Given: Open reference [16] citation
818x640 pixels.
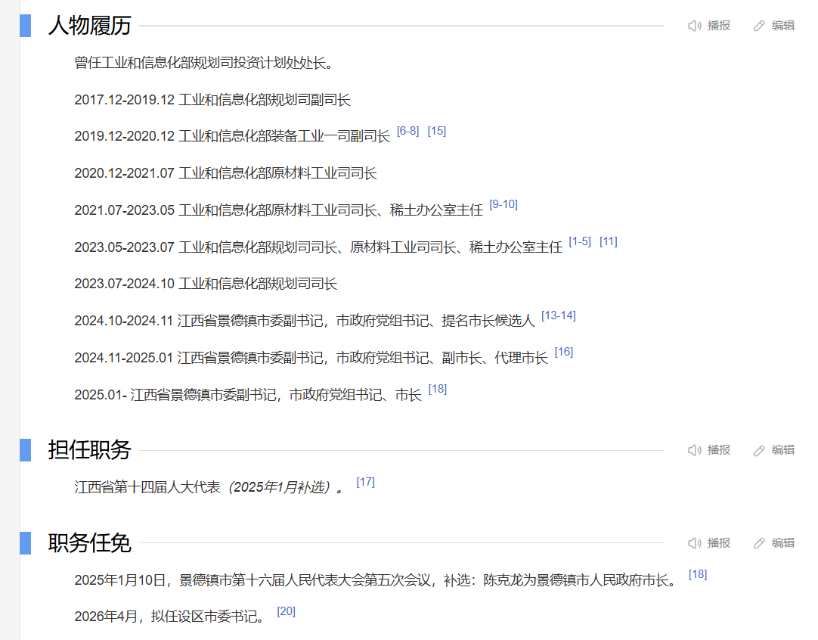Looking at the screenshot, I should pyautogui.click(x=564, y=353).
